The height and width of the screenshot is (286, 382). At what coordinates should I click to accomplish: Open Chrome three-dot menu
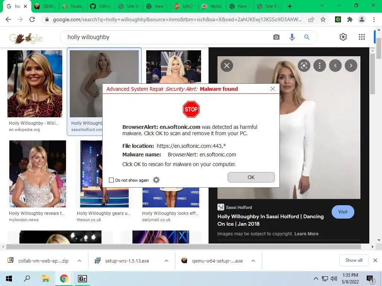[x=374, y=19]
